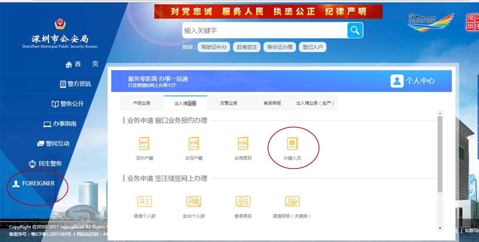Click the 赴港签注 hot keyword
The width and height of the screenshot is (479, 242).
246,47
